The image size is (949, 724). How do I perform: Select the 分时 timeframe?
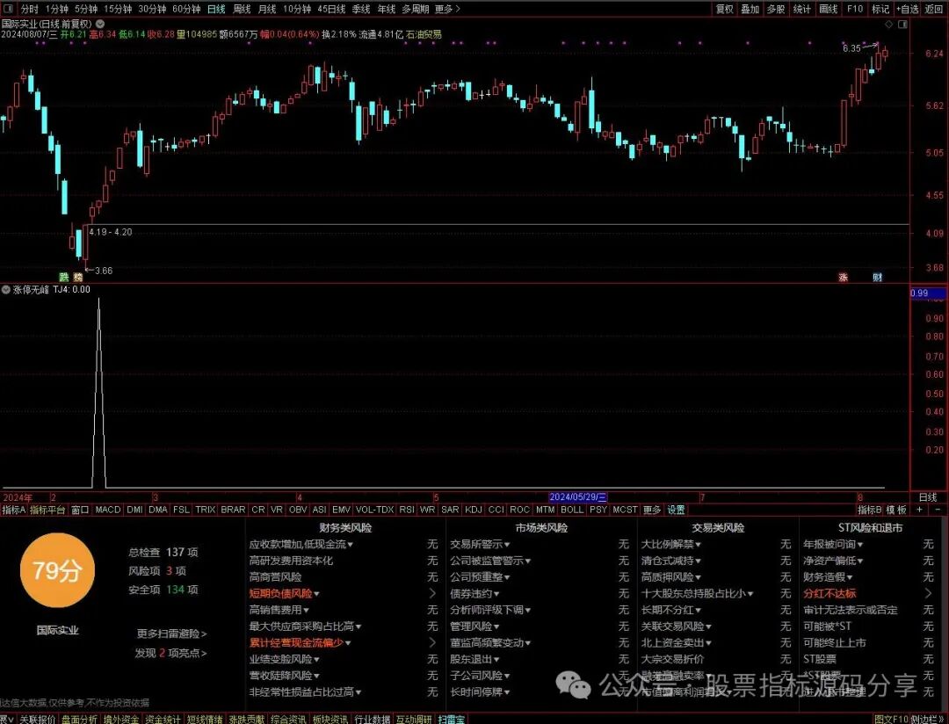(29, 9)
